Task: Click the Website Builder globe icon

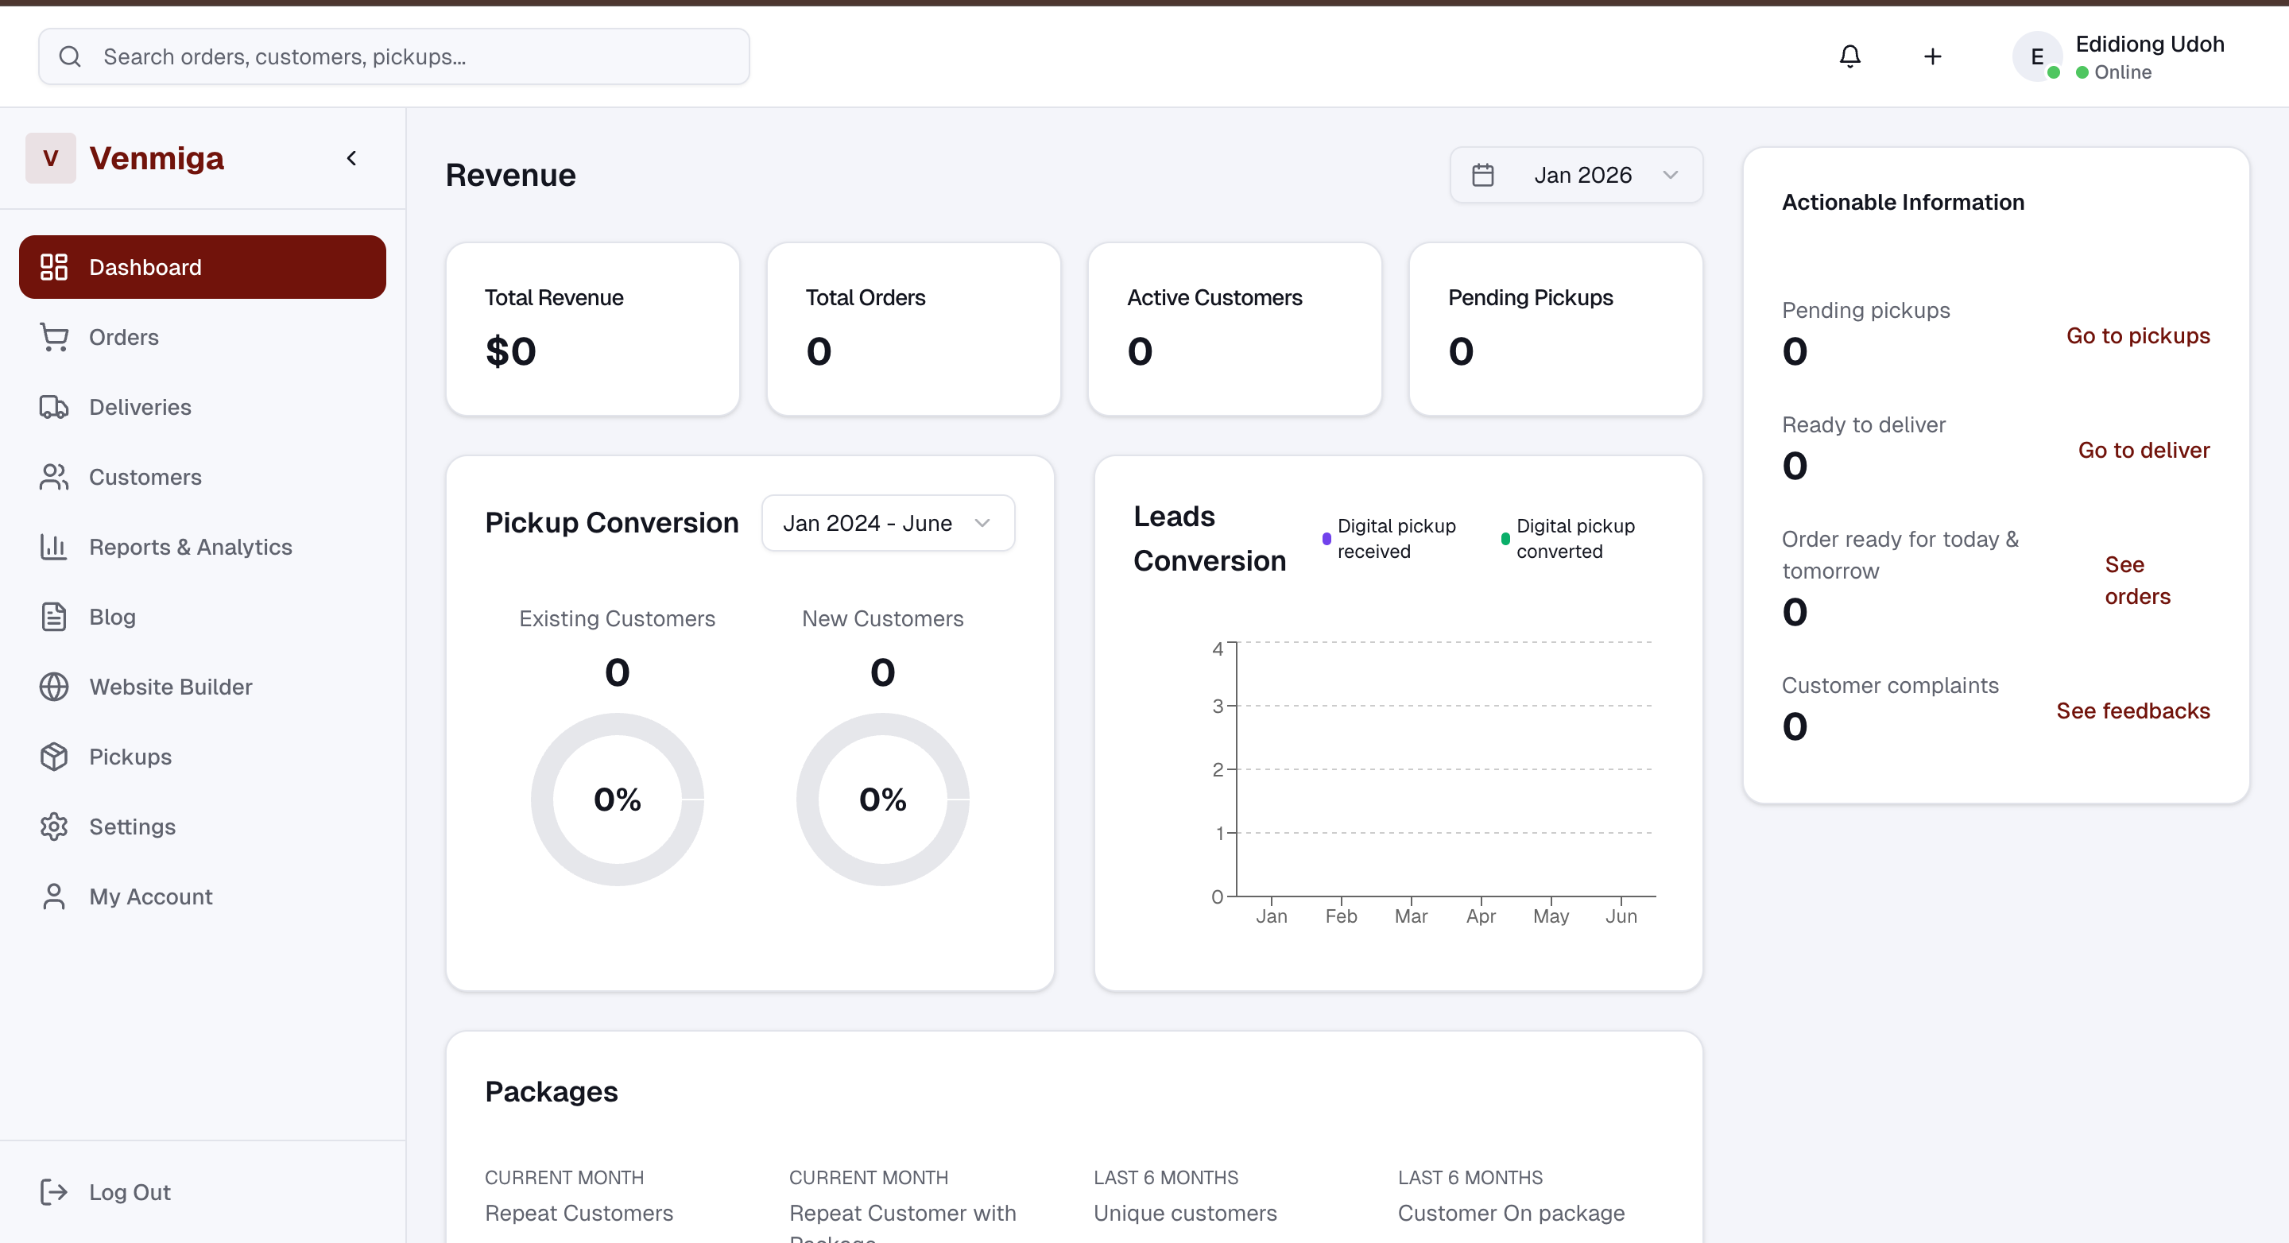Action: coord(54,687)
